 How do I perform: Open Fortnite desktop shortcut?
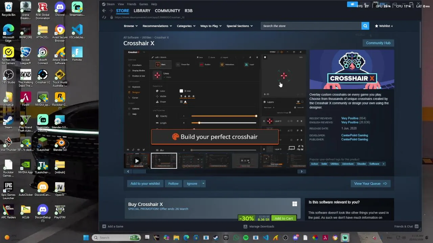(77, 55)
